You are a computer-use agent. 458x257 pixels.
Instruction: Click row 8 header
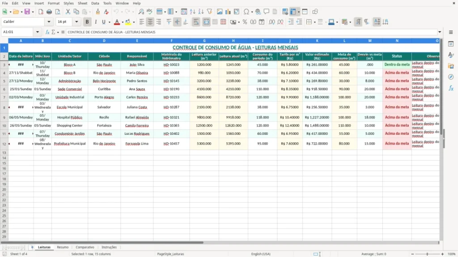tap(4, 107)
